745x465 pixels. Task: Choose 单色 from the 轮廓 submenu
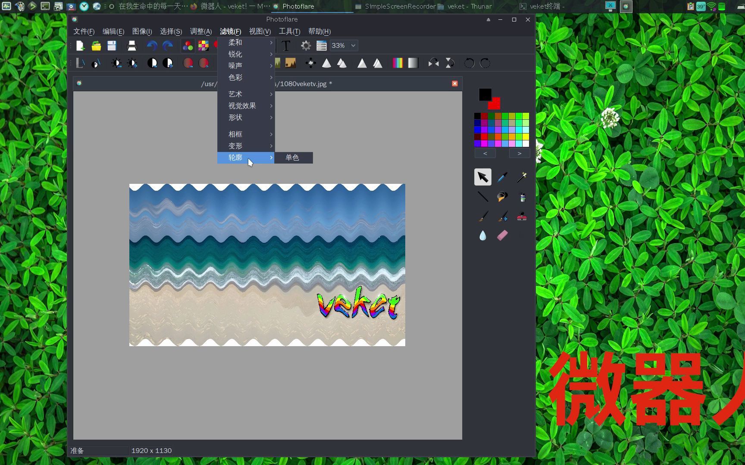click(x=294, y=158)
